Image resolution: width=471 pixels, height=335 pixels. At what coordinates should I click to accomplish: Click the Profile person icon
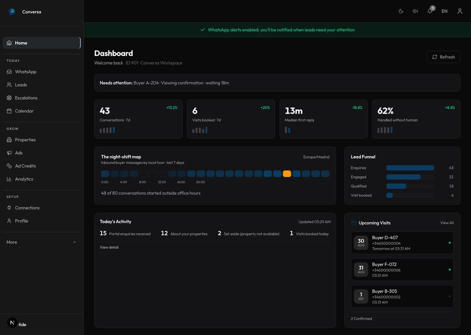coord(9,221)
